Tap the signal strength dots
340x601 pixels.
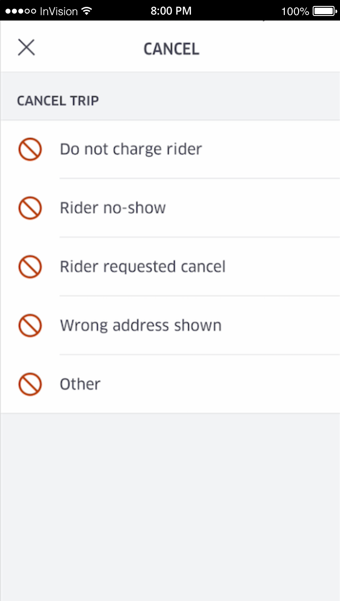click(20, 11)
